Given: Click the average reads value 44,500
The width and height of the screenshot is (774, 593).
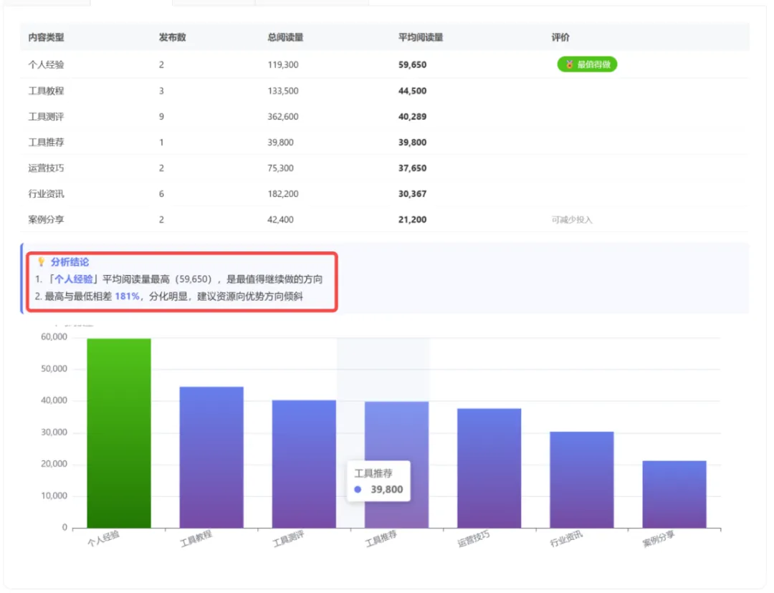Looking at the screenshot, I should 412,91.
